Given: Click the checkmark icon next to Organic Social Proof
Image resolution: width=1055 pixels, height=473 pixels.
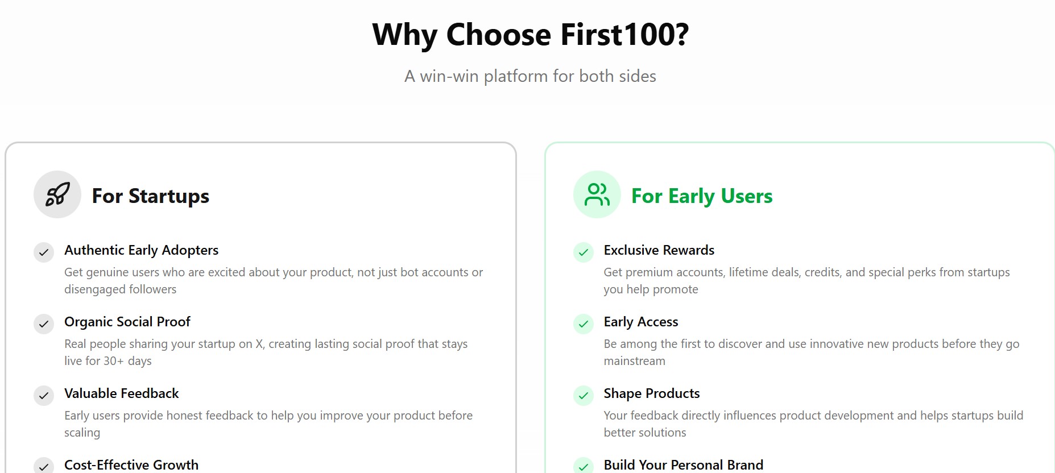Looking at the screenshot, I should (44, 324).
